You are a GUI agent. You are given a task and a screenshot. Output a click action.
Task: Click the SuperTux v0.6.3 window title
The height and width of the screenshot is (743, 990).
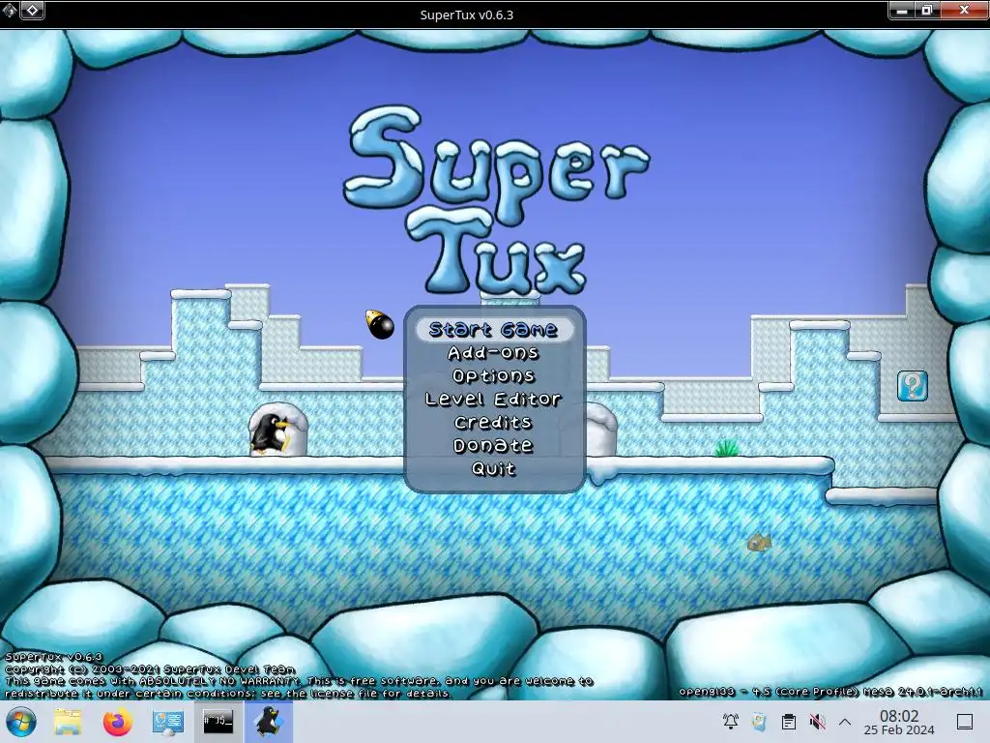tap(467, 15)
